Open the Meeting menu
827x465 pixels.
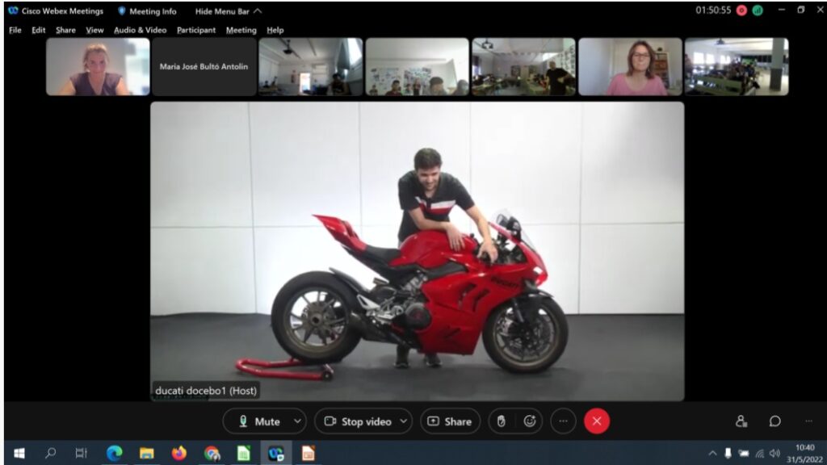(241, 30)
